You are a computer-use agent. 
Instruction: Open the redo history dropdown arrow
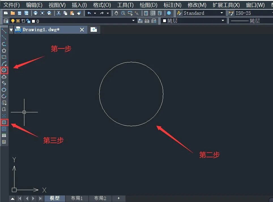point(108,13)
